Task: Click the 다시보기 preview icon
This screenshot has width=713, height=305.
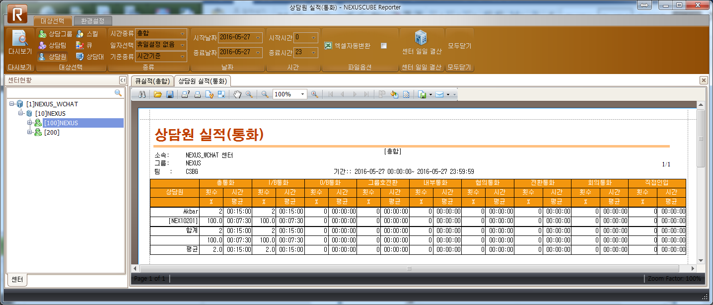Action: point(19,38)
